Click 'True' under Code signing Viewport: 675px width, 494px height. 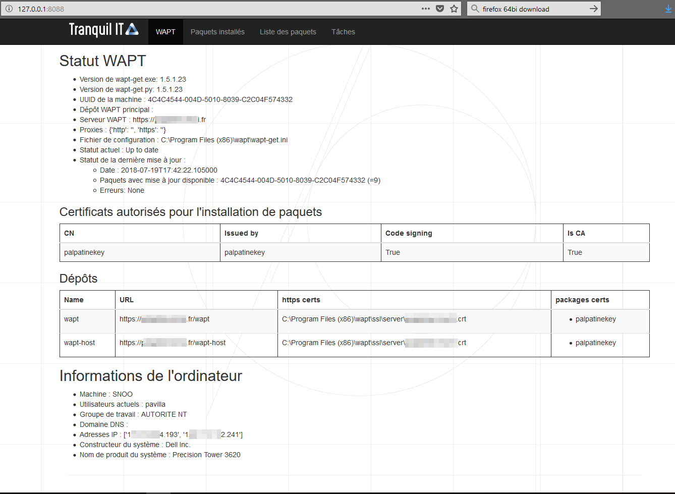click(x=392, y=252)
